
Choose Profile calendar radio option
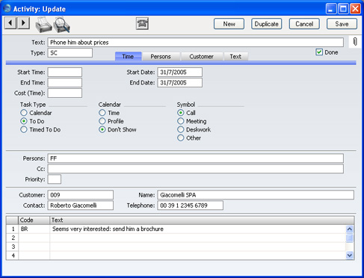pos(102,121)
